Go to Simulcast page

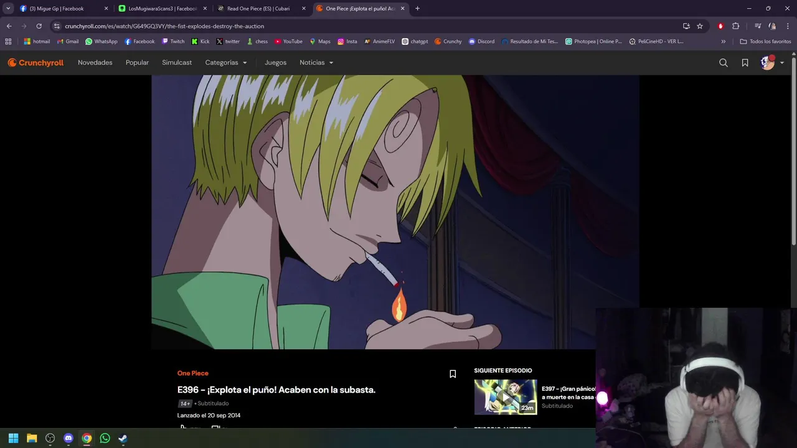coord(177,63)
